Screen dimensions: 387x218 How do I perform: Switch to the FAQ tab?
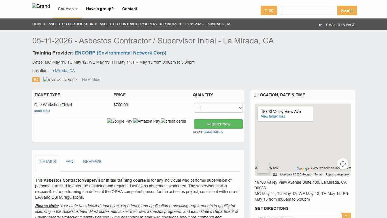pyautogui.click(x=69, y=162)
